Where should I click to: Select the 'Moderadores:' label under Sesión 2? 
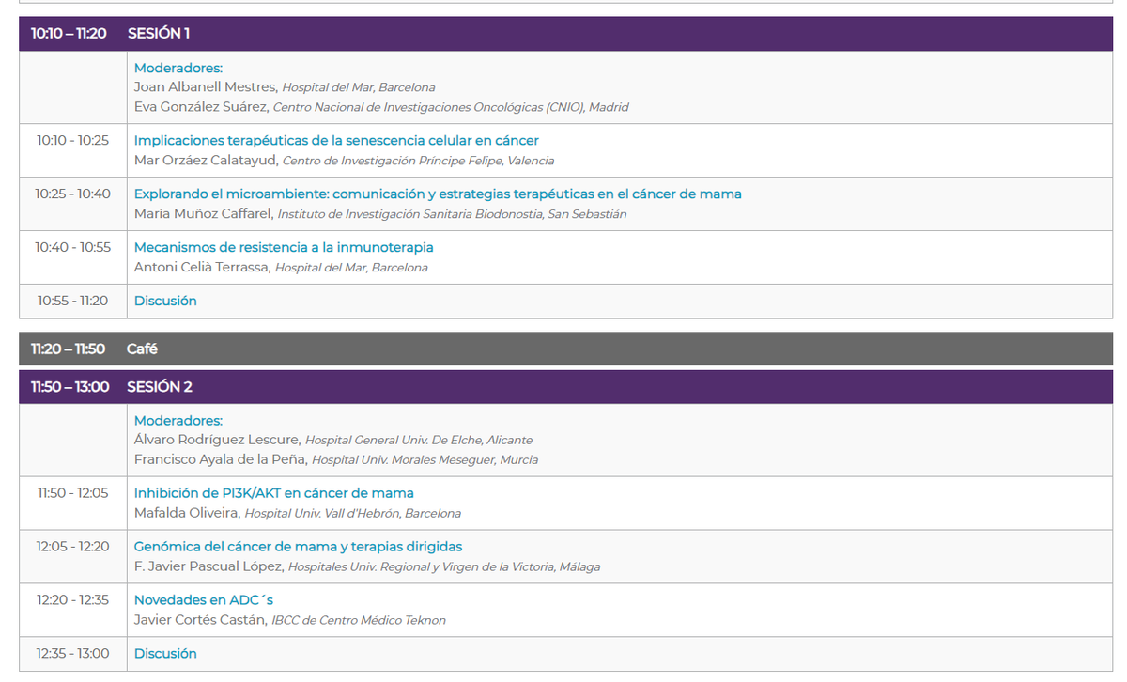178,421
